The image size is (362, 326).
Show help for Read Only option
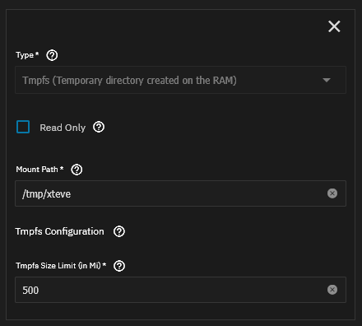(99, 127)
